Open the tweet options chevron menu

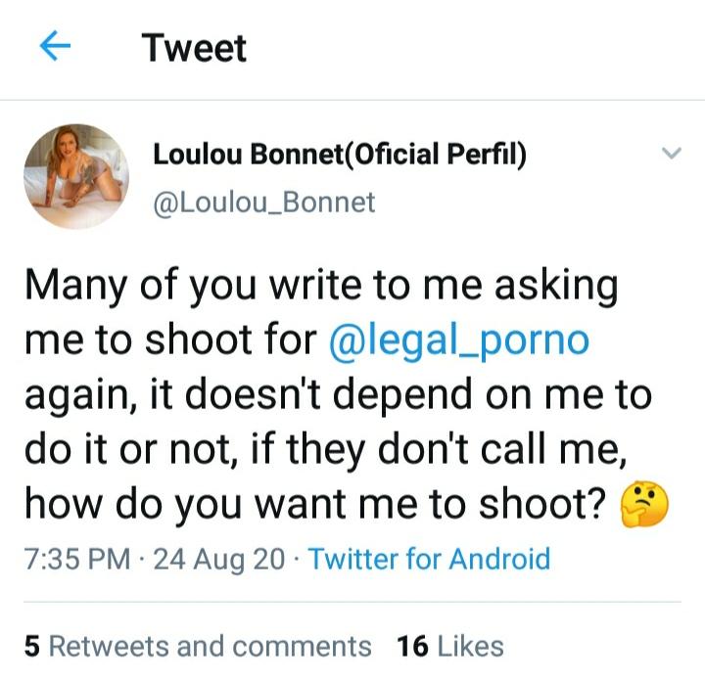pyautogui.click(x=671, y=154)
